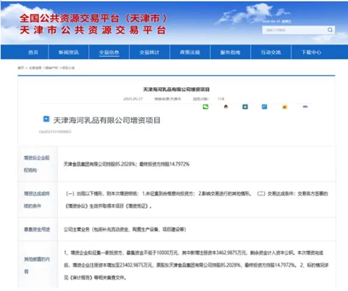Click the 天津市公共资源交易平台 site title
This screenshot has height=291, width=348.
click(92, 30)
